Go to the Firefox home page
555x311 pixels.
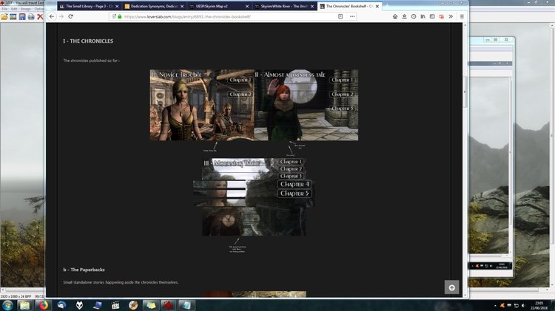coord(395,16)
